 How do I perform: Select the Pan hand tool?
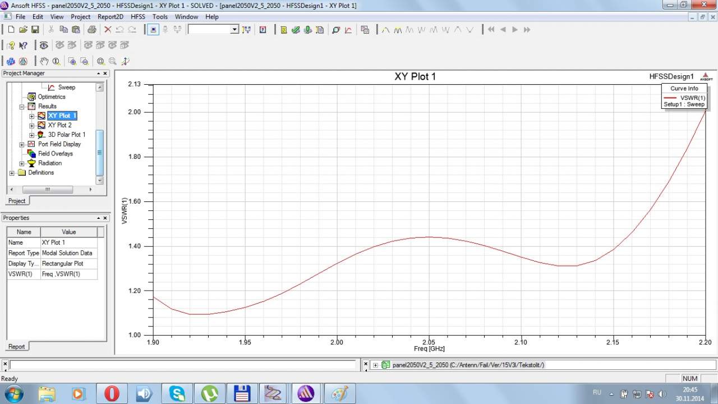[44, 61]
